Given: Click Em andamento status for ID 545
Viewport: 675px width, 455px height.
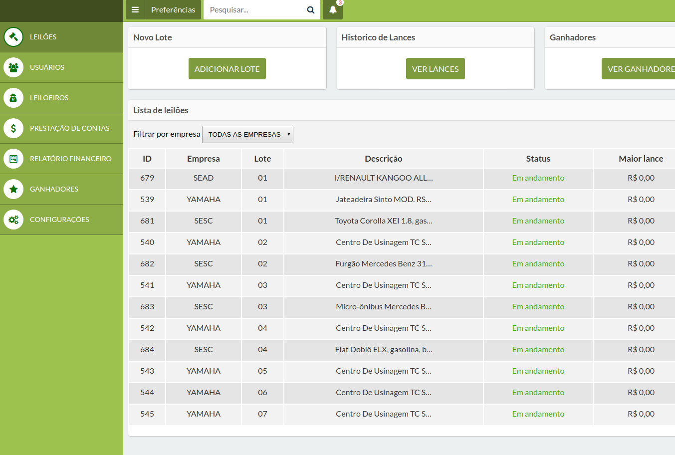Looking at the screenshot, I should tap(538, 414).
